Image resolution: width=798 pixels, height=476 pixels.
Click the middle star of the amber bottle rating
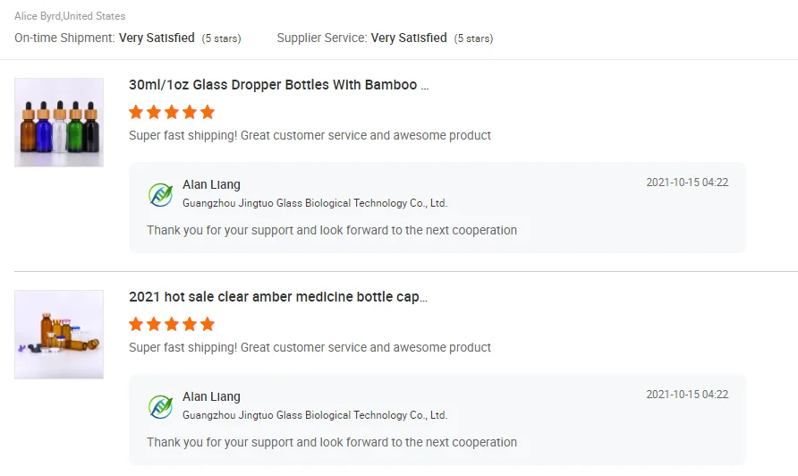172,324
